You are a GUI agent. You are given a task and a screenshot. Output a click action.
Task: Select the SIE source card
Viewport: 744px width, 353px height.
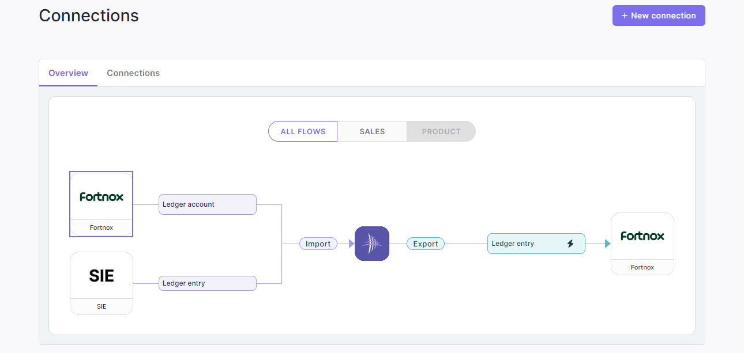(x=102, y=283)
